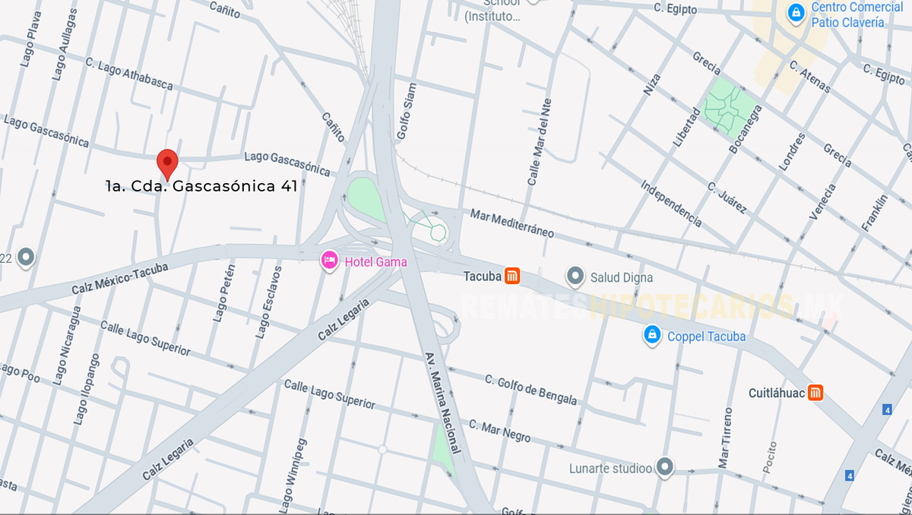Screen dimensions: 912x515
Task: Click the green park near Bocanegra street
Action: tap(731, 103)
